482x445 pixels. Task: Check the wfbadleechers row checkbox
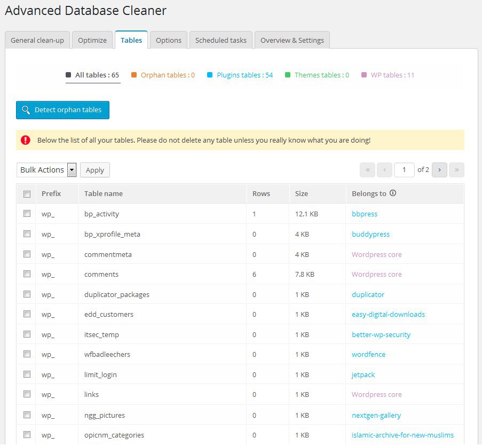pyautogui.click(x=27, y=354)
